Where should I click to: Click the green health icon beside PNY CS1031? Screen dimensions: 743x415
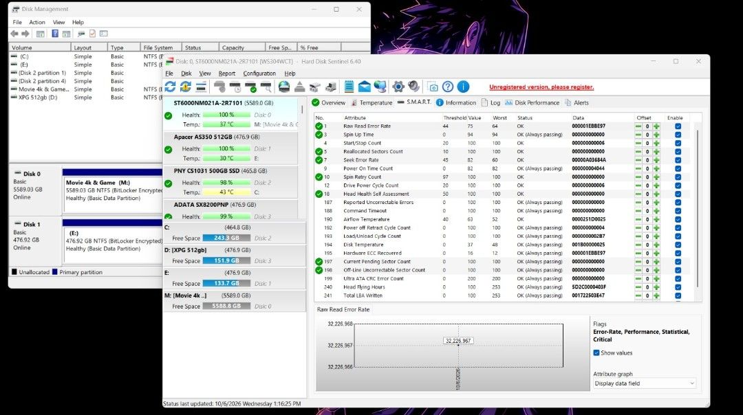(x=169, y=183)
